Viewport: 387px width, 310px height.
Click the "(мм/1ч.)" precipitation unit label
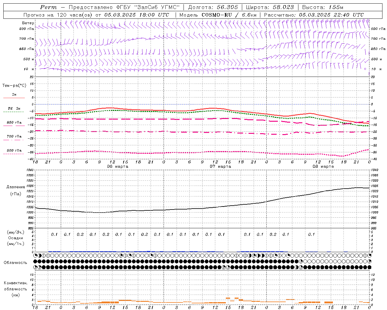(16, 244)
